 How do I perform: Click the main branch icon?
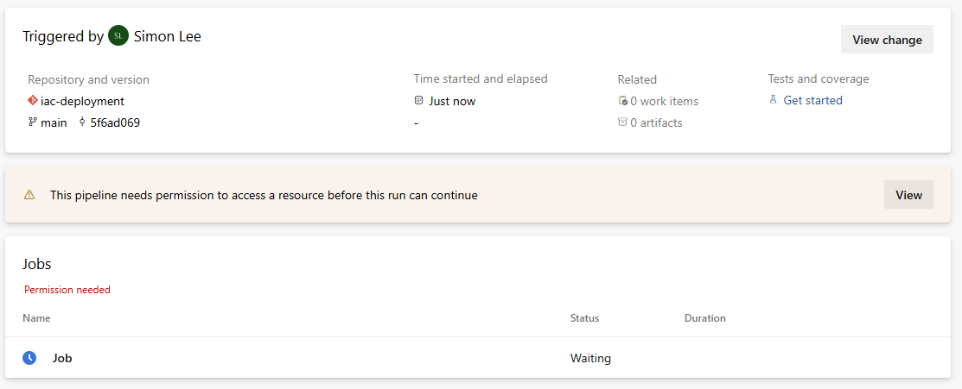pyautogui.click(x=33, y=122)
